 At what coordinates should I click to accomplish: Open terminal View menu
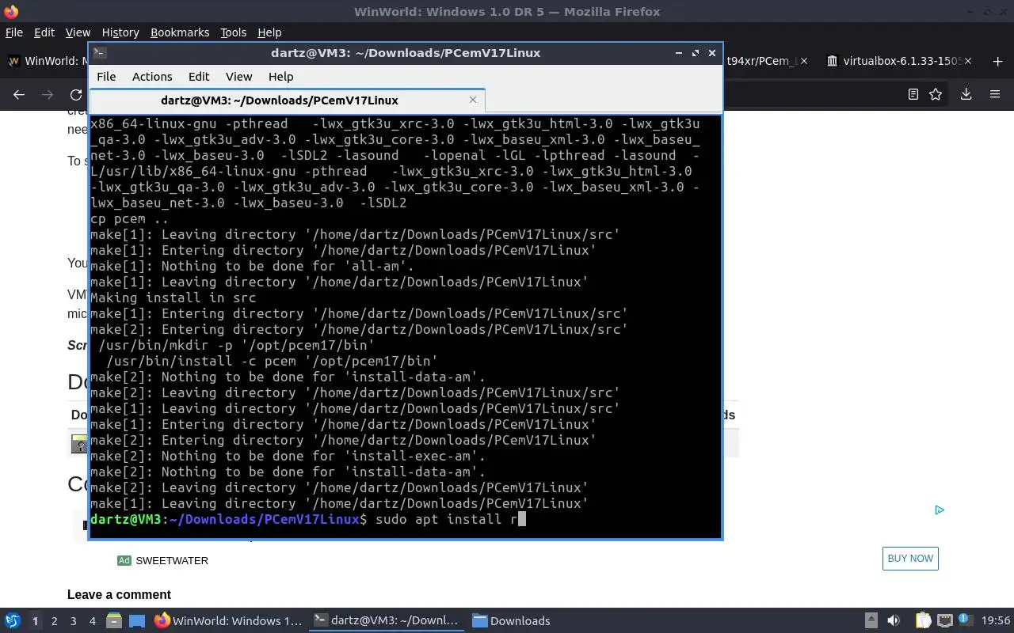(x=238, y=76)
